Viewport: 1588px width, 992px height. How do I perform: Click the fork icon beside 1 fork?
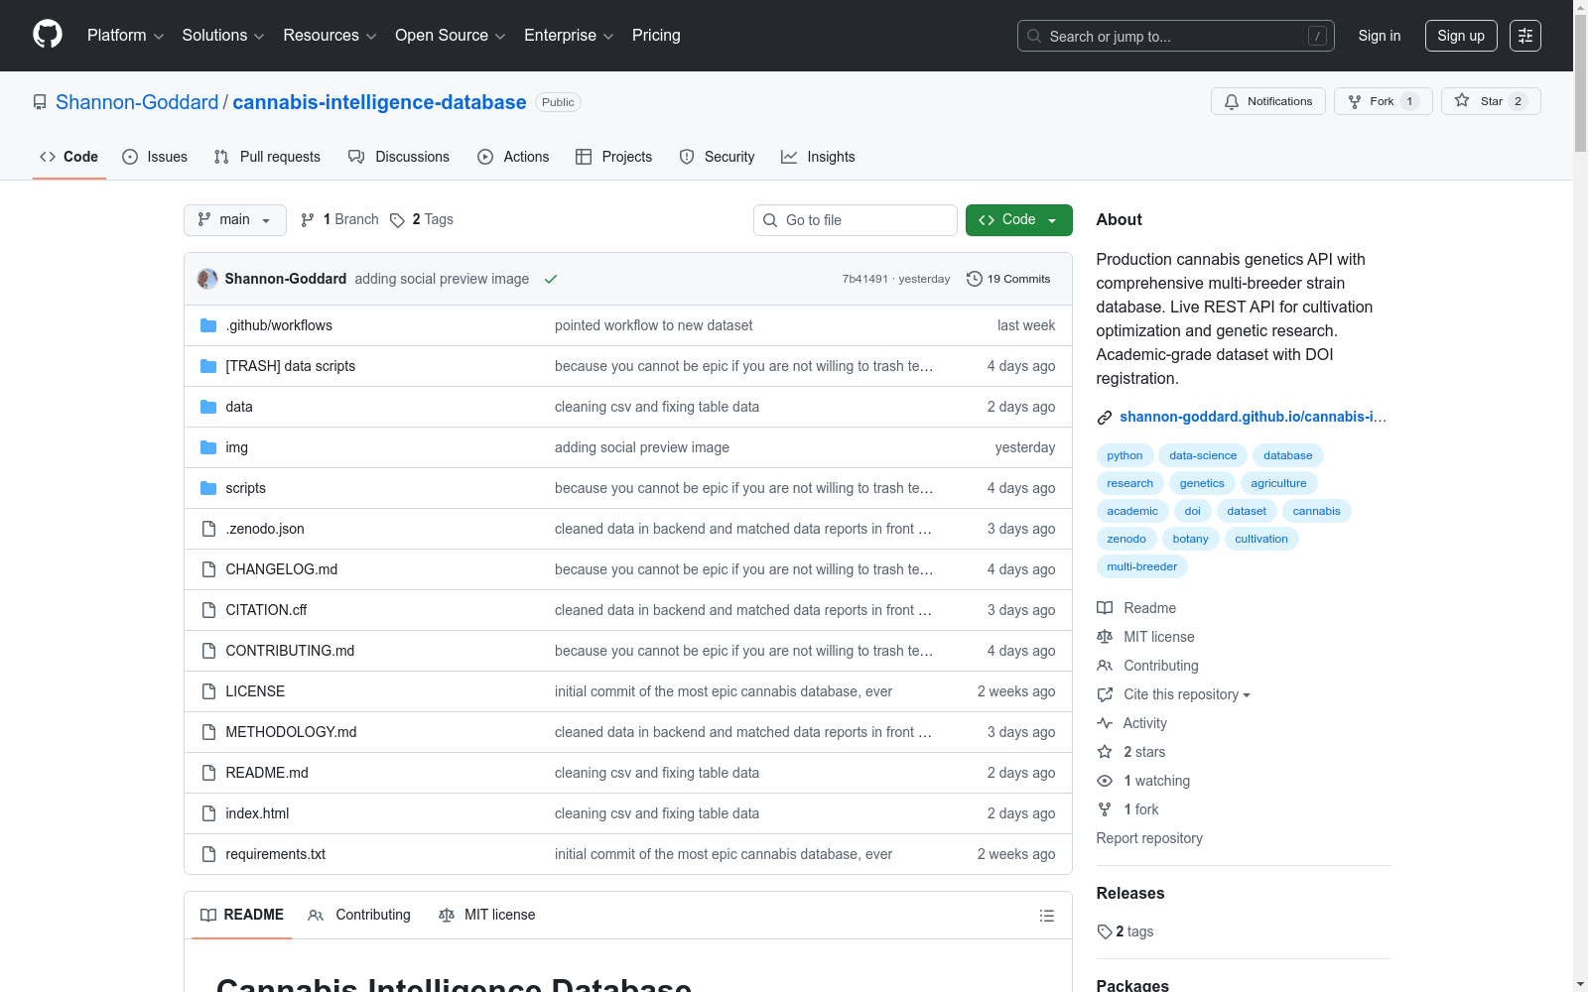(1105, 809)
